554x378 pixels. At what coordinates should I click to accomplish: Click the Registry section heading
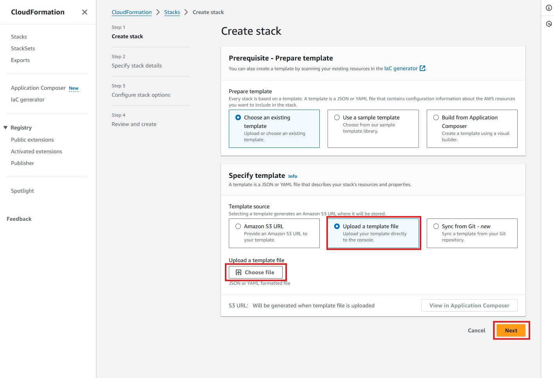click(x=21, y=128)
